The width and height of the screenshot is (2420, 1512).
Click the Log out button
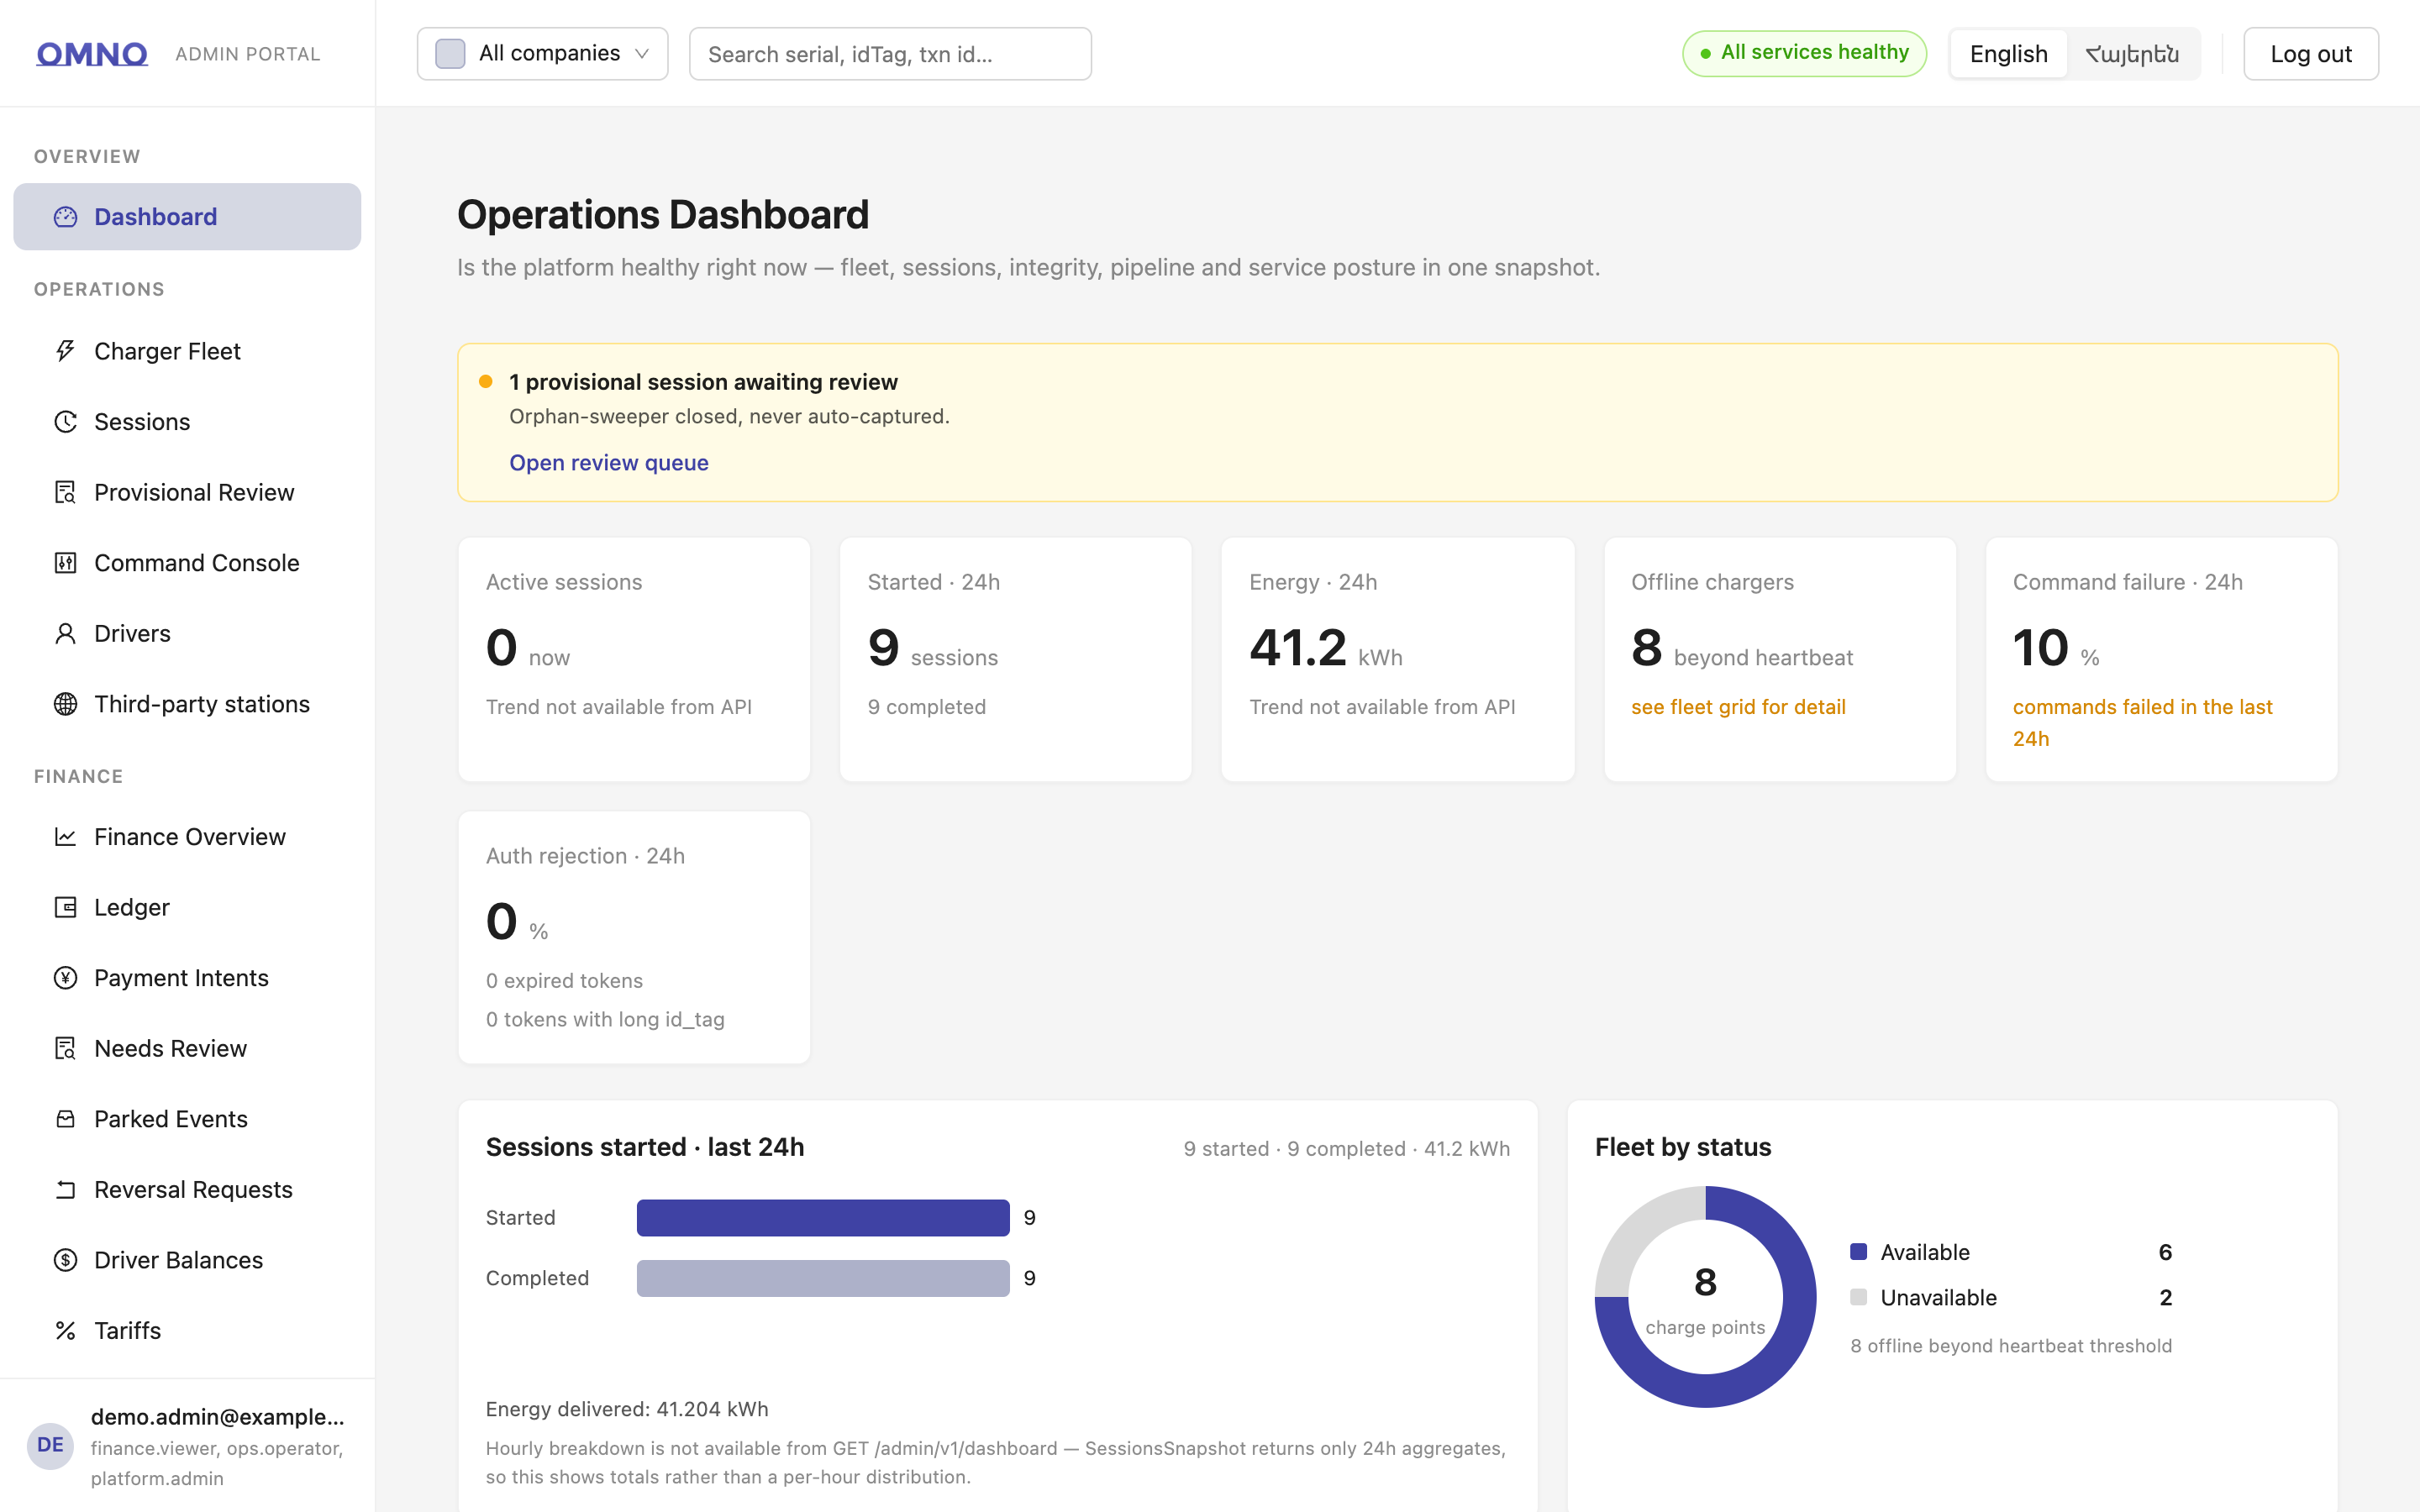coord(2311,54)
